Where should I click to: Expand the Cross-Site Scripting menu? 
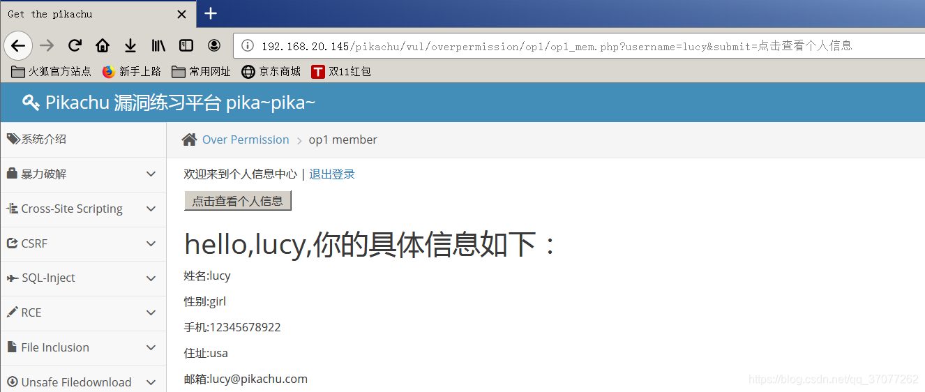point(83,209)
